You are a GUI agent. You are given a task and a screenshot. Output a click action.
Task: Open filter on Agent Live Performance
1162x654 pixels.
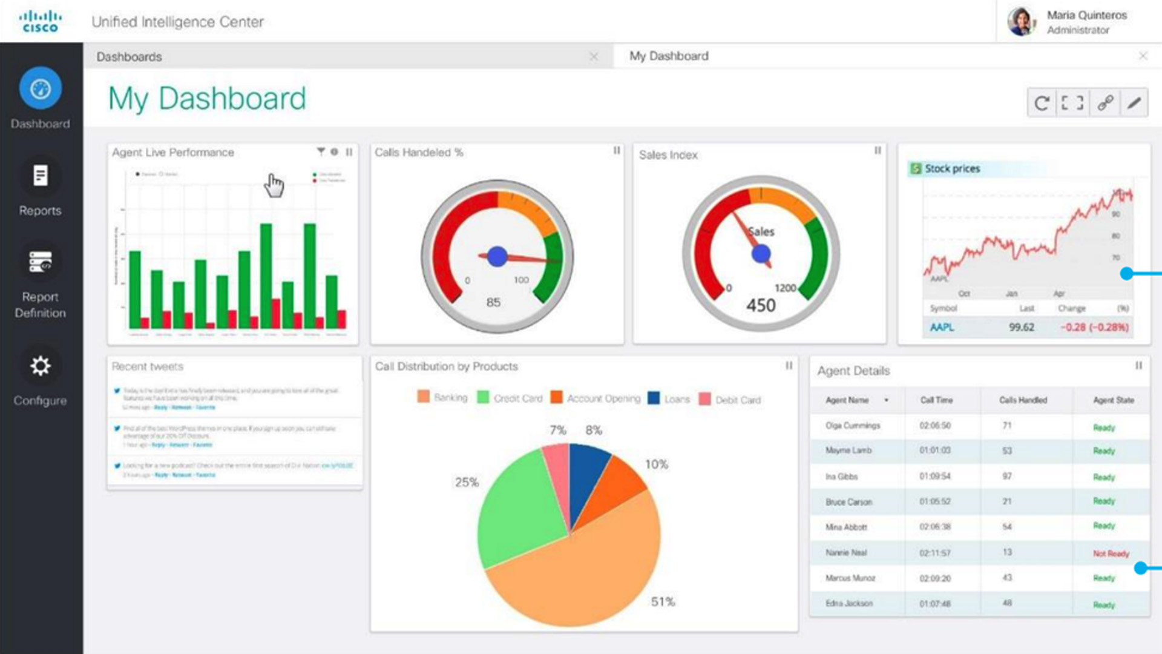[321, 151]
